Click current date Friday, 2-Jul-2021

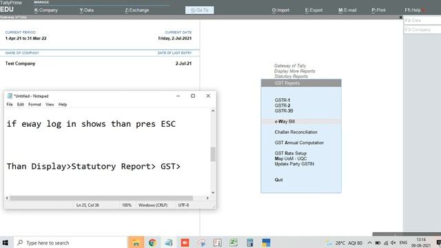coord(174,39)
